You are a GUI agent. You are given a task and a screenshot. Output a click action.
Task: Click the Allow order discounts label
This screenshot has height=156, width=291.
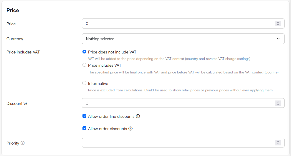pos(108,129)
